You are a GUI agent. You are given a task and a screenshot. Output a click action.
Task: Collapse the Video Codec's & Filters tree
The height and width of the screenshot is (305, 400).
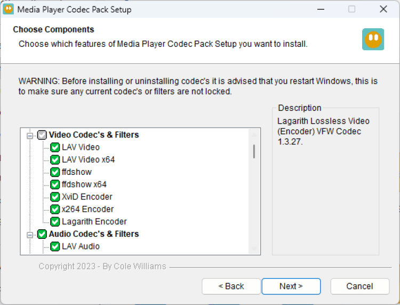tap(30, 135)
